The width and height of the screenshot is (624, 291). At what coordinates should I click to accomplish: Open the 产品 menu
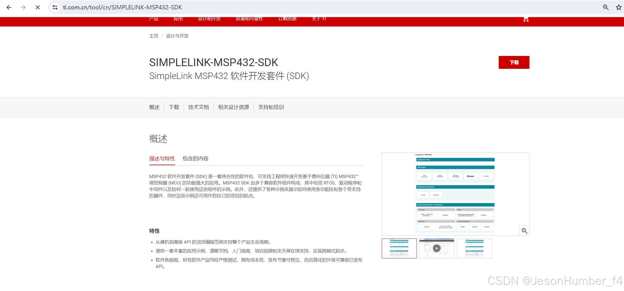point(154,19)
